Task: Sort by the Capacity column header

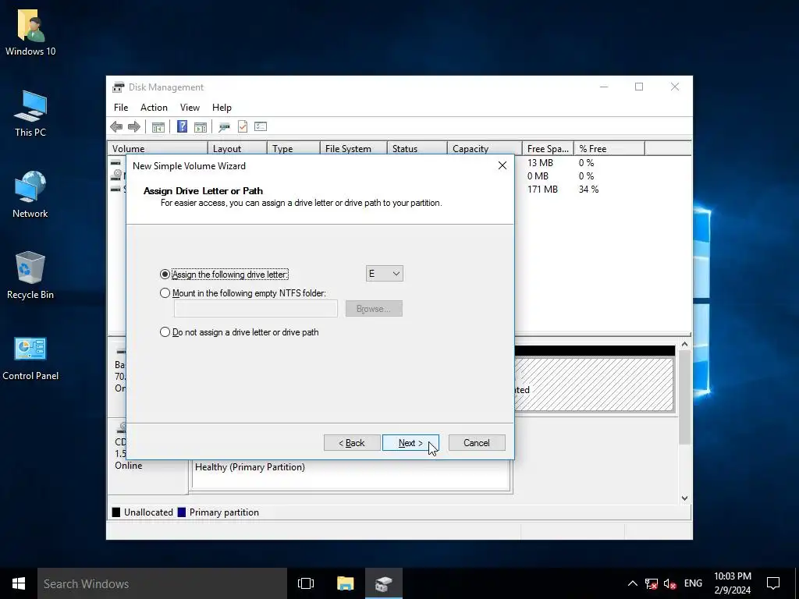Action: pyautogui.click(x=485, y=149)
